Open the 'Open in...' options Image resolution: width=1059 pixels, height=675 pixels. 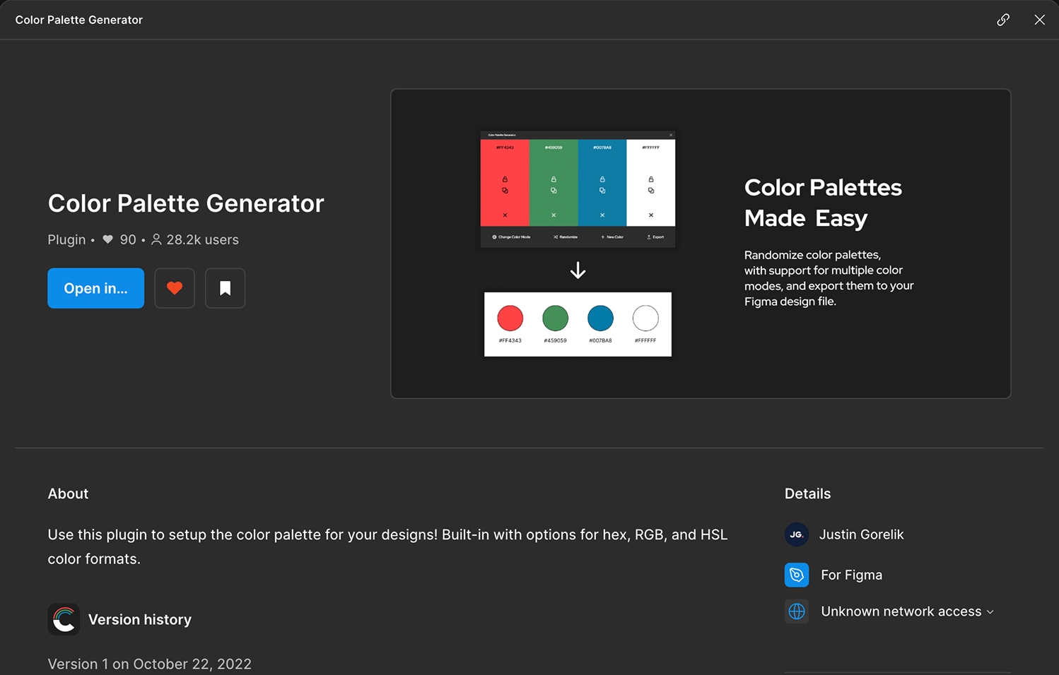pos(95,288)
